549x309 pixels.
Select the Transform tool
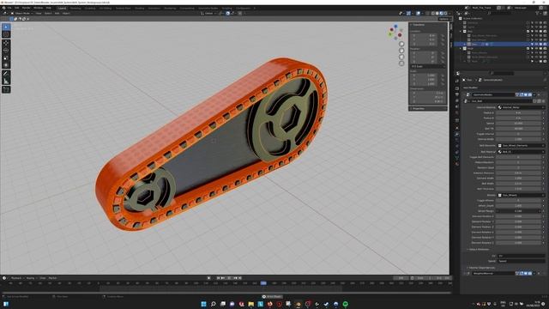click(6, 65)
